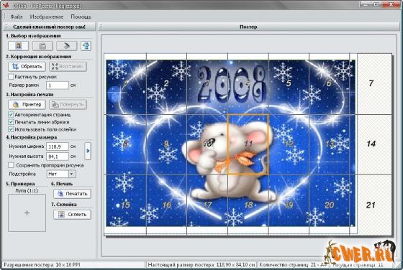Click the Лупа 1:1 preview box
The image size is (403, 270).
coord(27,213)
